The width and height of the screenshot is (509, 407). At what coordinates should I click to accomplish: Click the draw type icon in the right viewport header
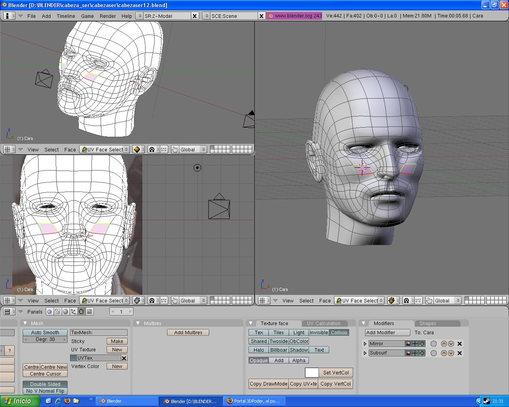[x=392, y=300]
